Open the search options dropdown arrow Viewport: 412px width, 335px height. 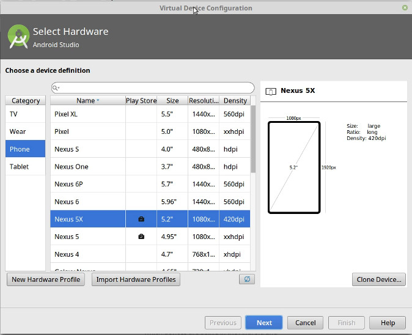(59, 88)
